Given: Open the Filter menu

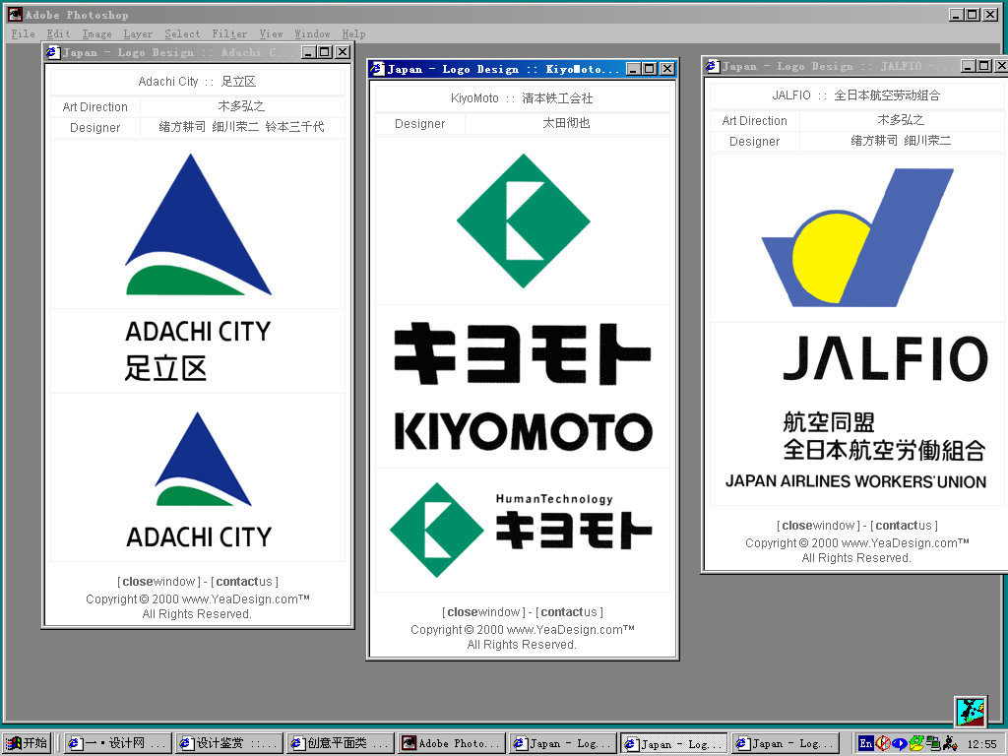Looking at the screenshot, I should tap(229, 34).
